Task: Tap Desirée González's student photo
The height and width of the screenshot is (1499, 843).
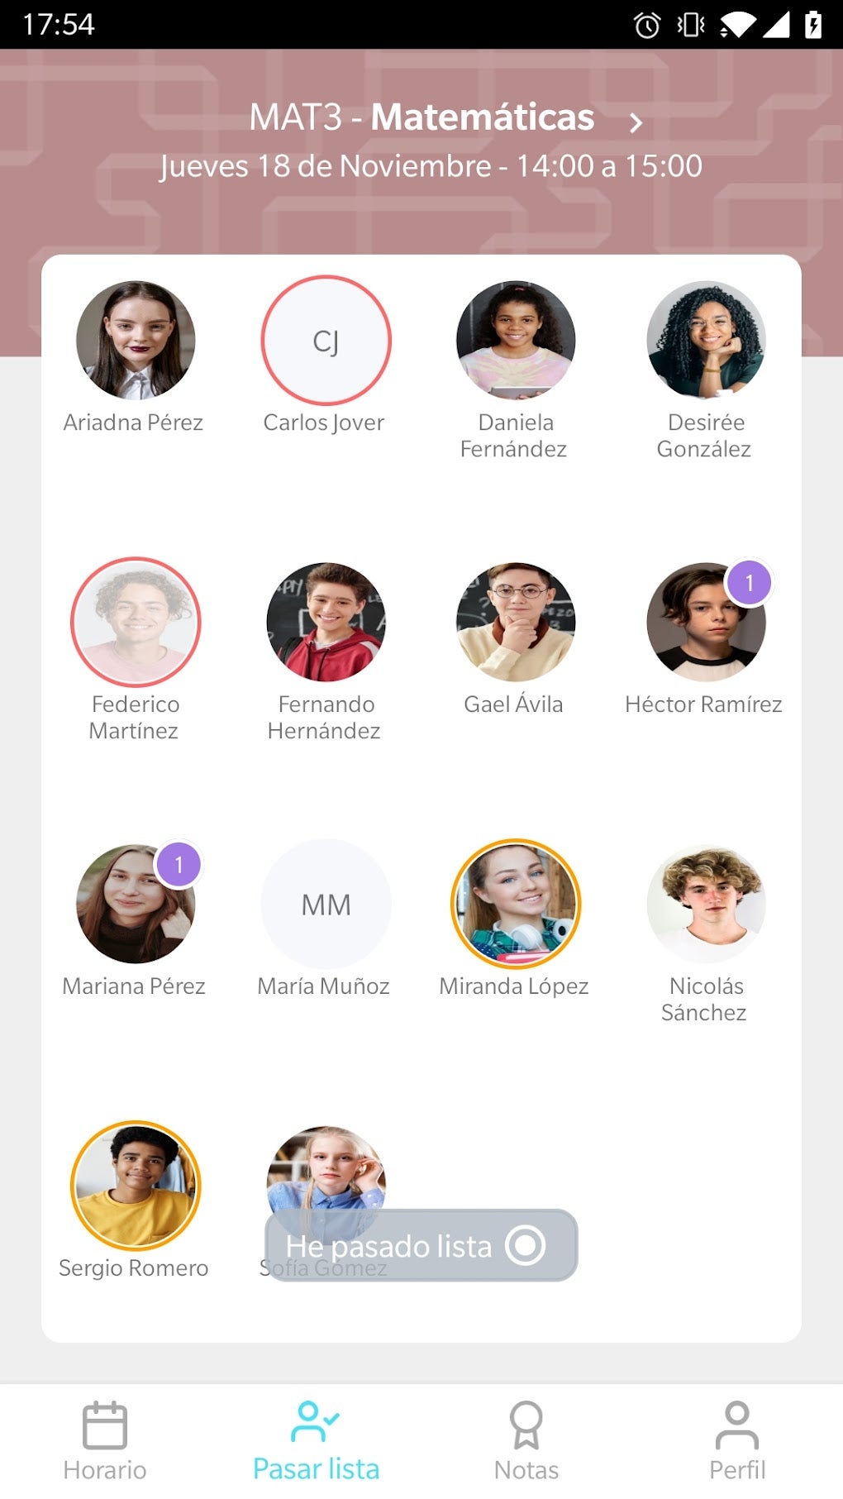Action: point(706,341)
